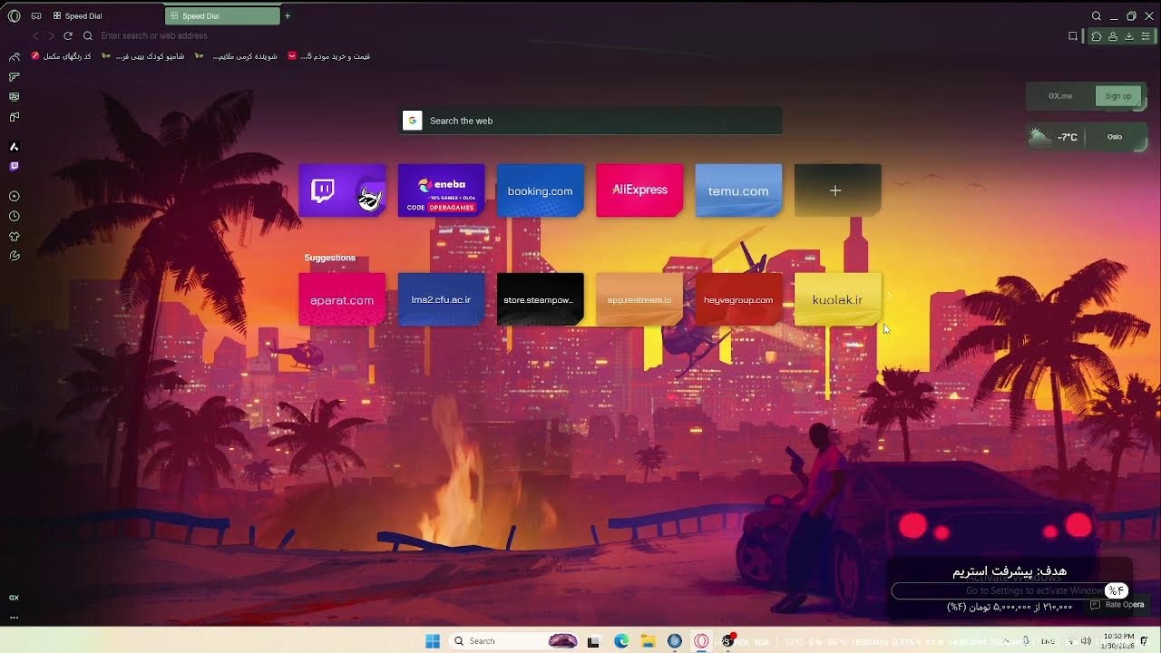Open bookmark 'شامپو کودک بیبی فر...'
This screenshot has width=1161, height=653.
(x=143, y=56)
